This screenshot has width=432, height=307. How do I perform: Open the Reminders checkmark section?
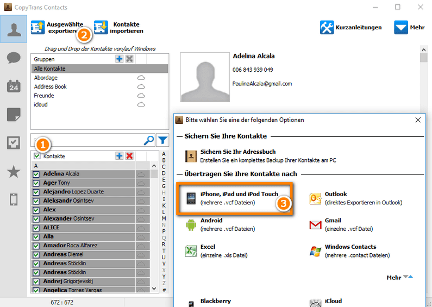point(14,143)
